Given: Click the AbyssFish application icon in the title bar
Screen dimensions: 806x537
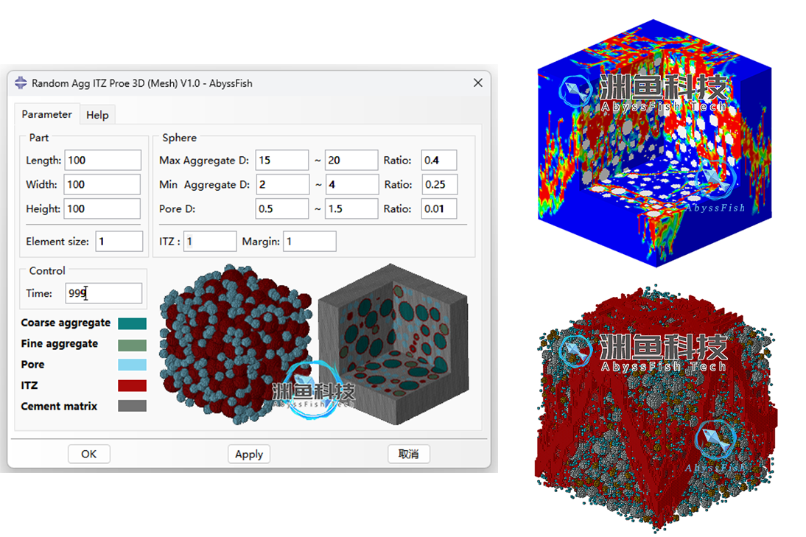Looking at the screenshot, I should coord(20,83).
